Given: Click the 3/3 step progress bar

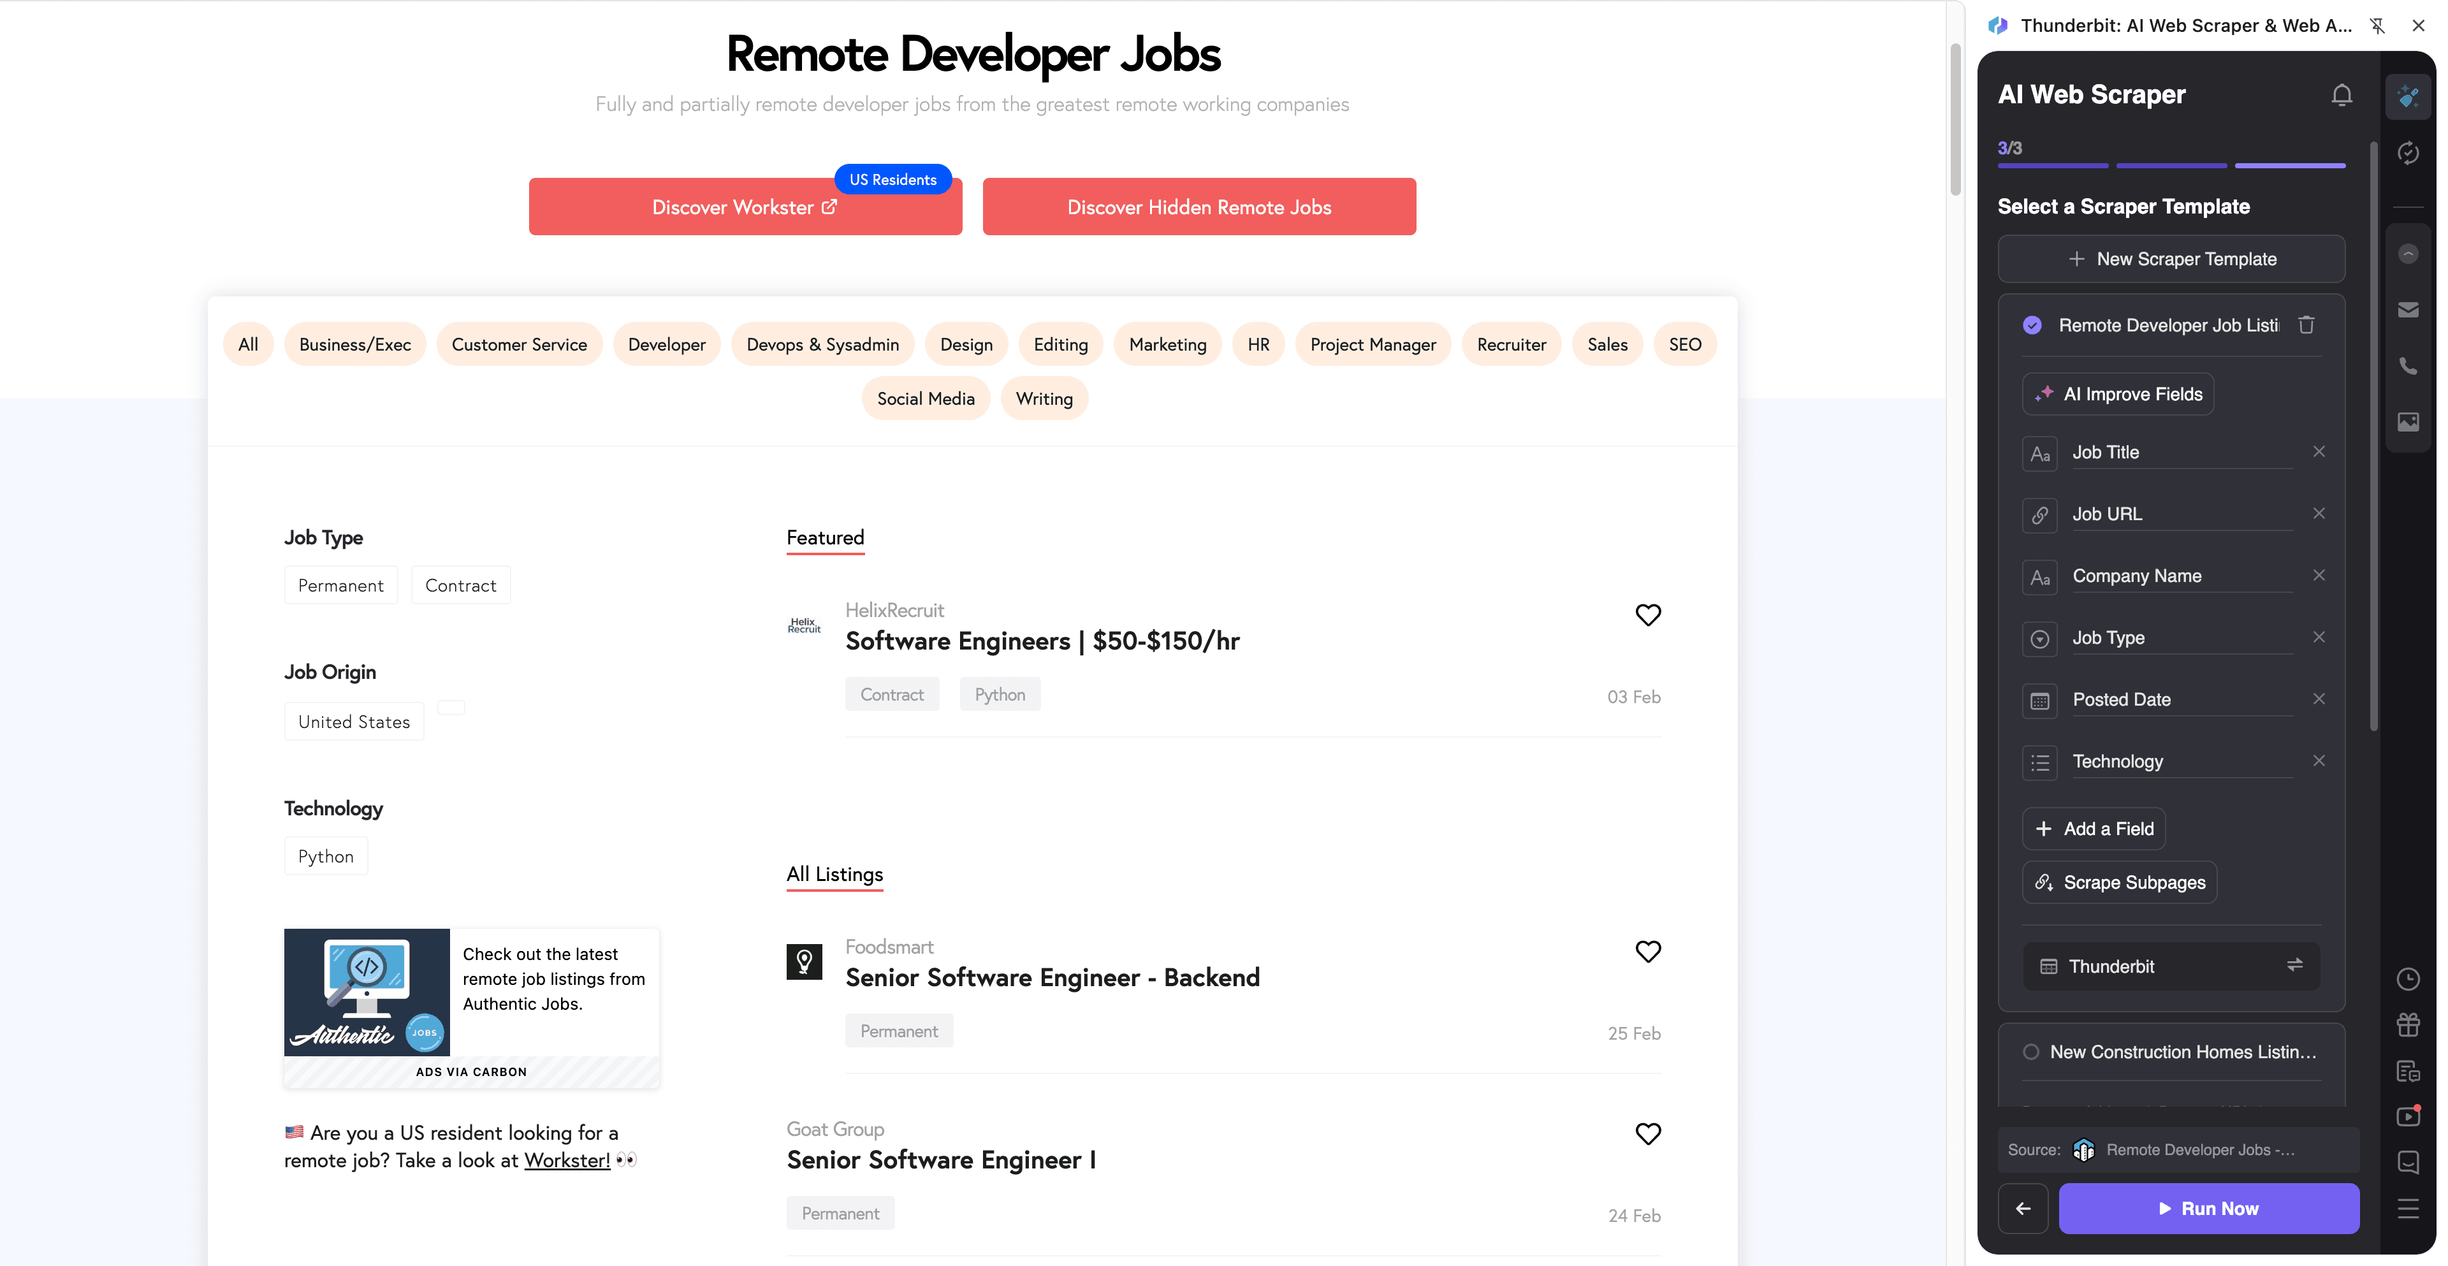Looking at the screenshot, I should (2171, 156).
